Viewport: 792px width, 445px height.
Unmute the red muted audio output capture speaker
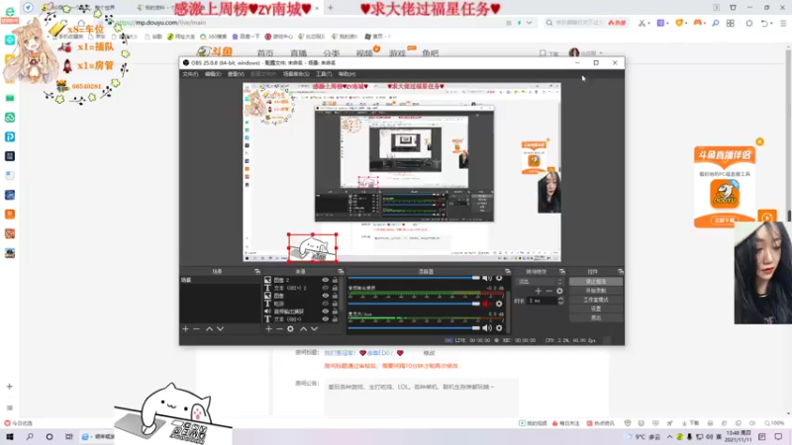tap(487, 304)
